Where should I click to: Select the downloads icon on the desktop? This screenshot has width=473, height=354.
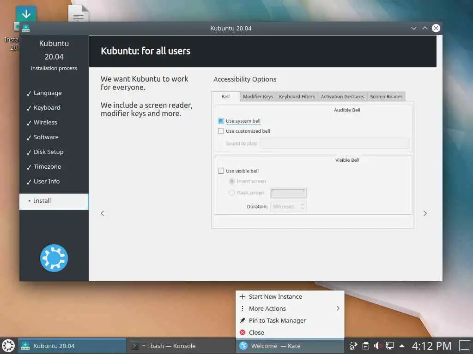(26, 14)
